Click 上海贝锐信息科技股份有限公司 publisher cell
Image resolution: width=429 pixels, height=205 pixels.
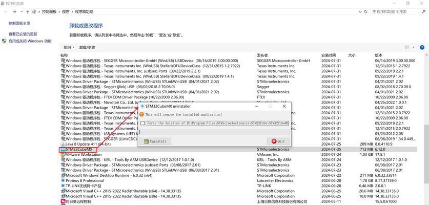282,202
